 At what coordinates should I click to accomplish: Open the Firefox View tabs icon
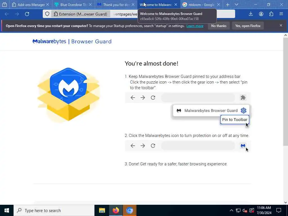(x=4, y=4)
